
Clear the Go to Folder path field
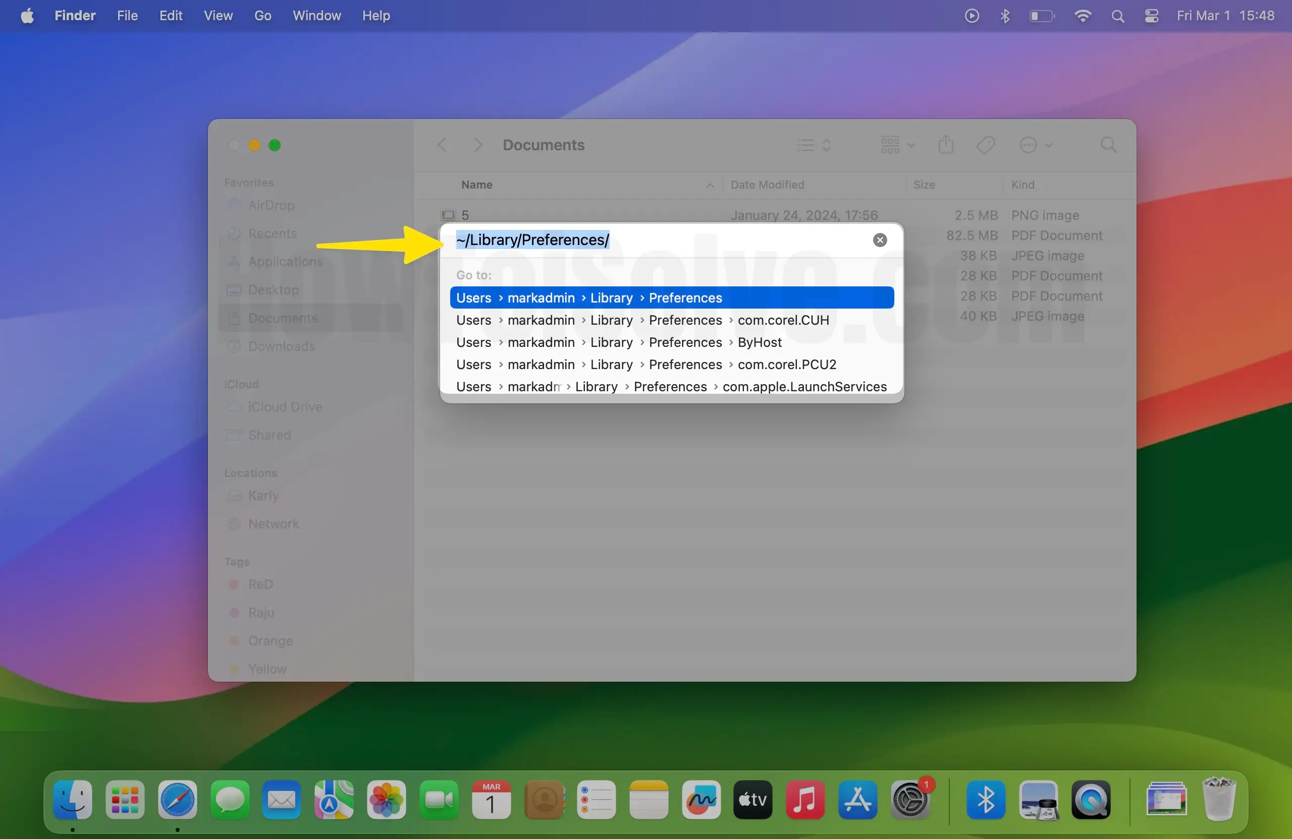point(880,239)
